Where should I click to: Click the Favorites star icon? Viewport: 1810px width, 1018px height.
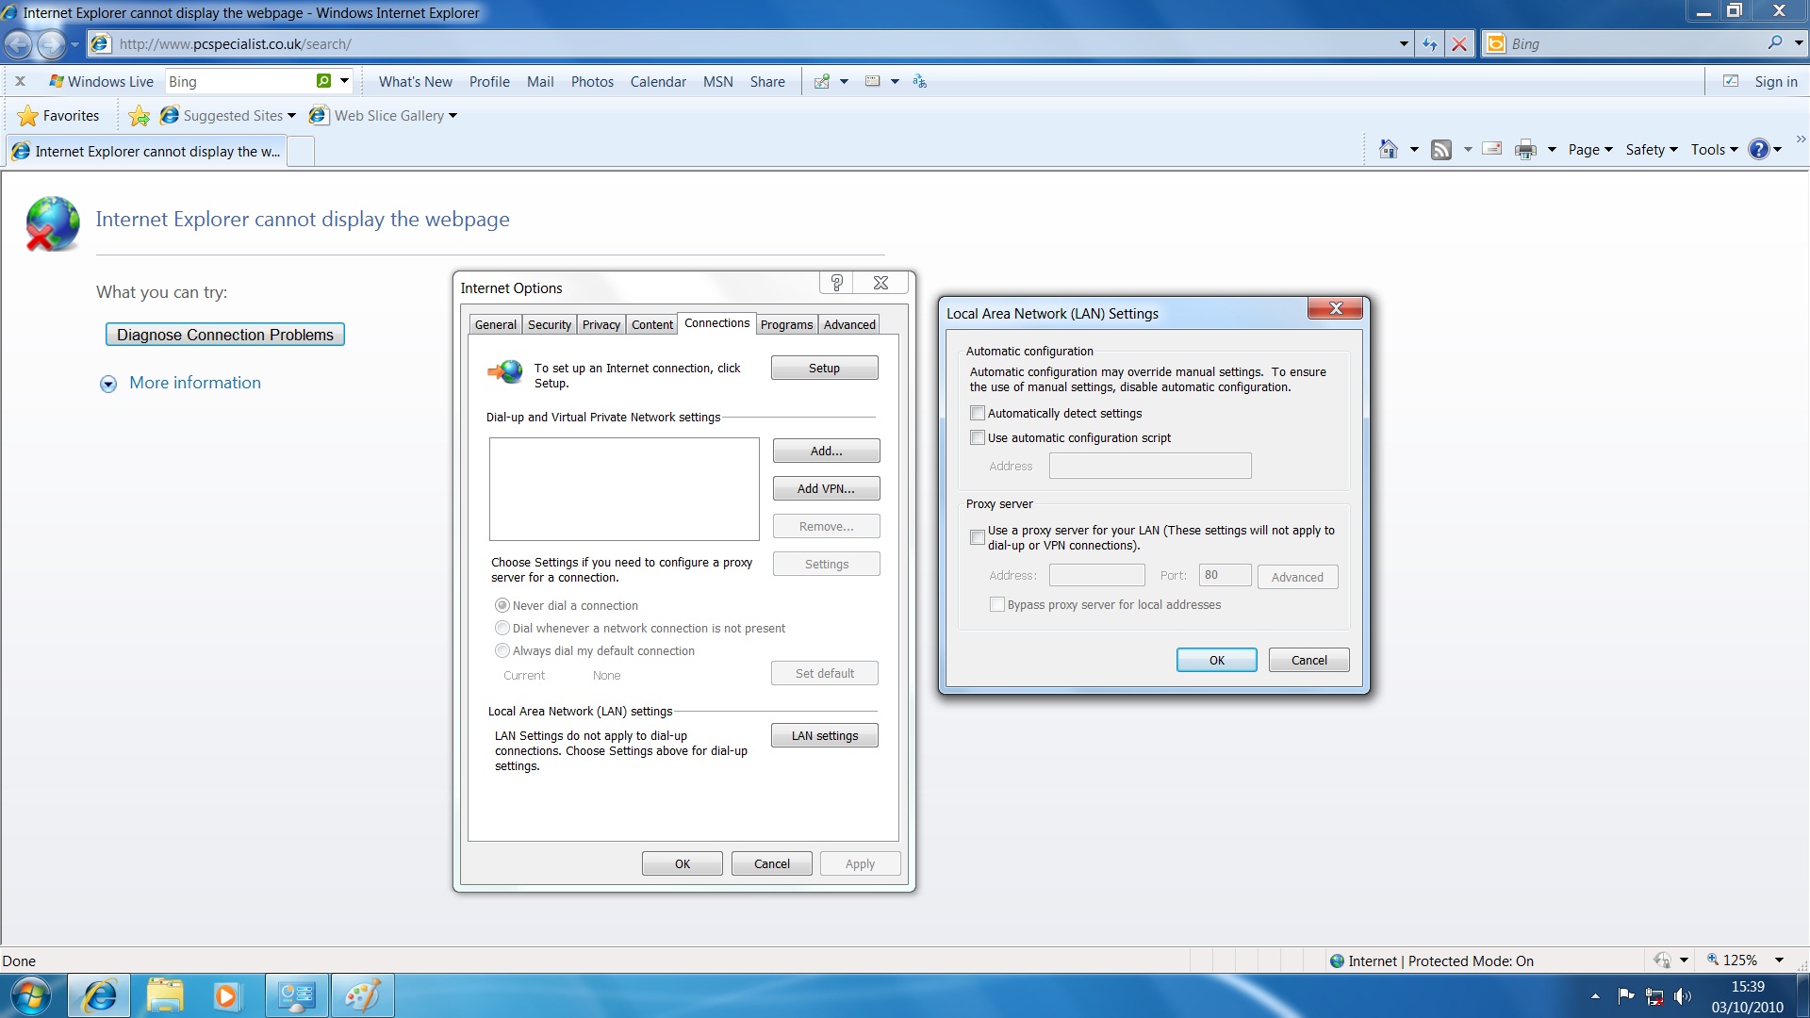[28, 116]
